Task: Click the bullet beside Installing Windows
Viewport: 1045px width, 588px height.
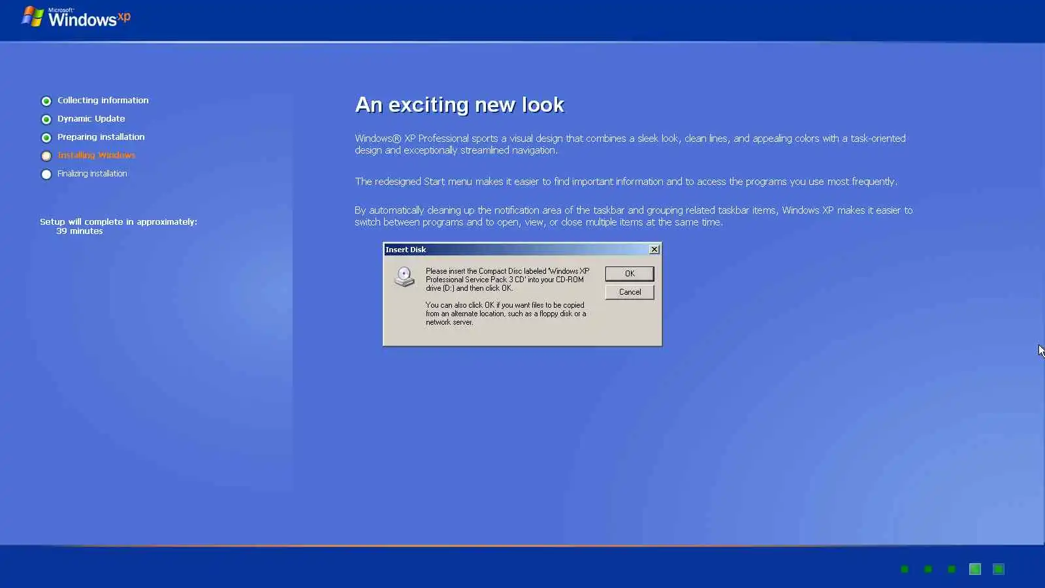Action: [46, 156]
